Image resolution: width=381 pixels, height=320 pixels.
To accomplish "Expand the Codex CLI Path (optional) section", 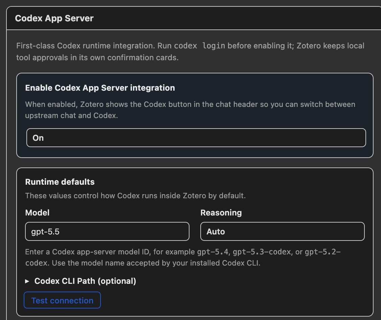I will (81, 281).
